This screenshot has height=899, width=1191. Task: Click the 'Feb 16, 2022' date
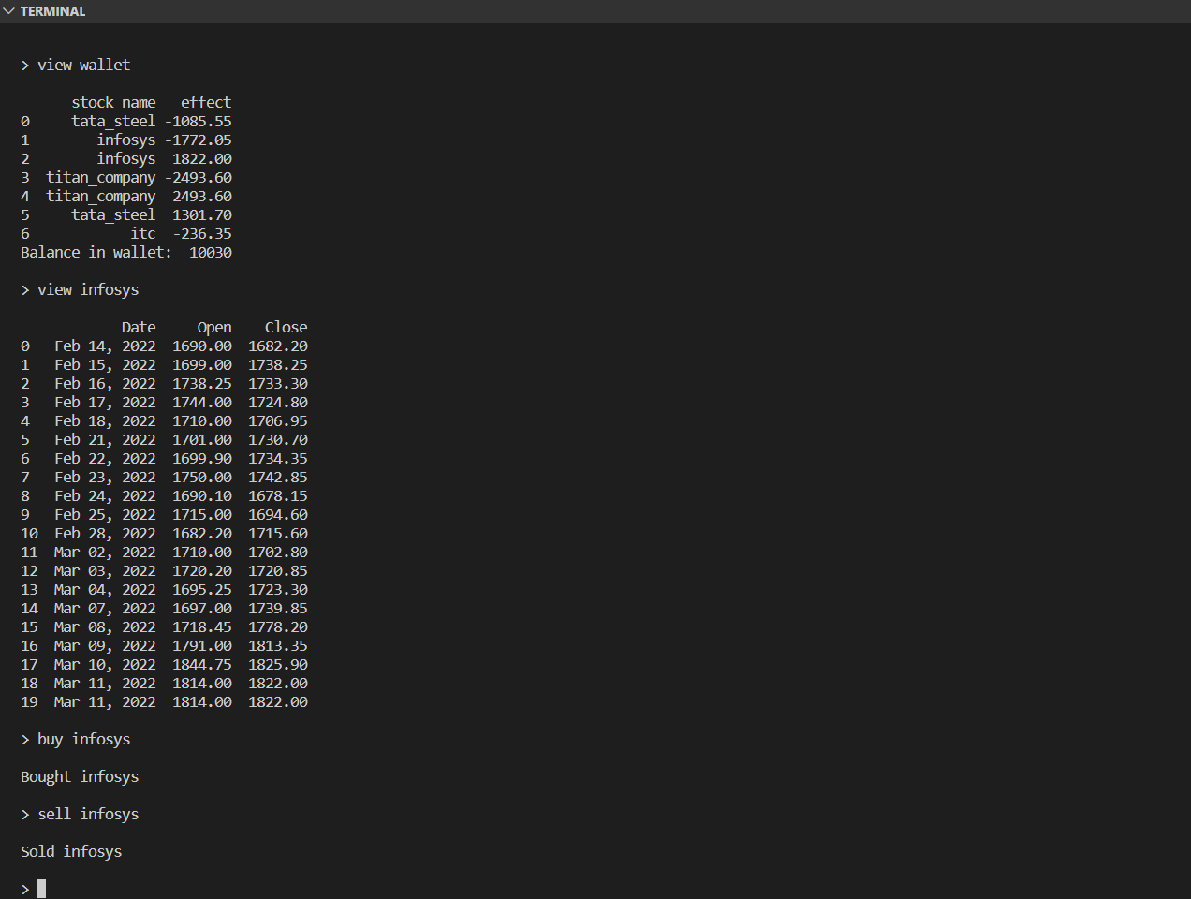105,383
